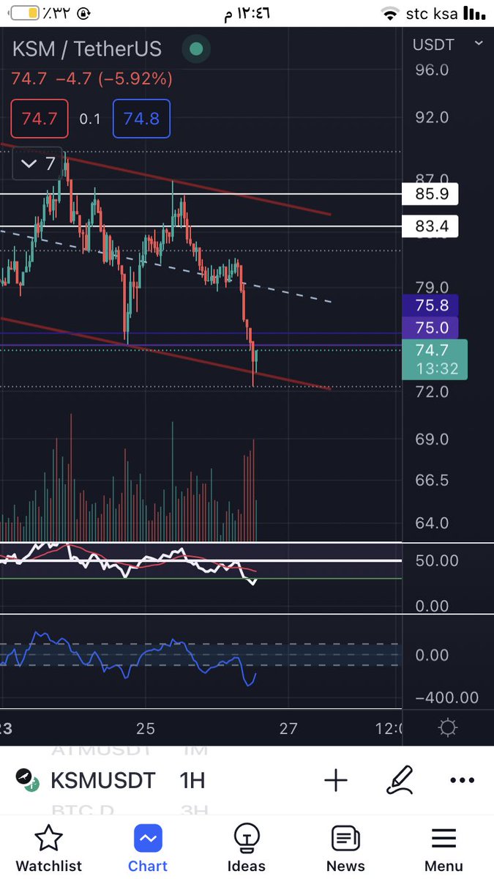
Task: Tap the stc ksa carrier text
Action: [x=432, y=13]
